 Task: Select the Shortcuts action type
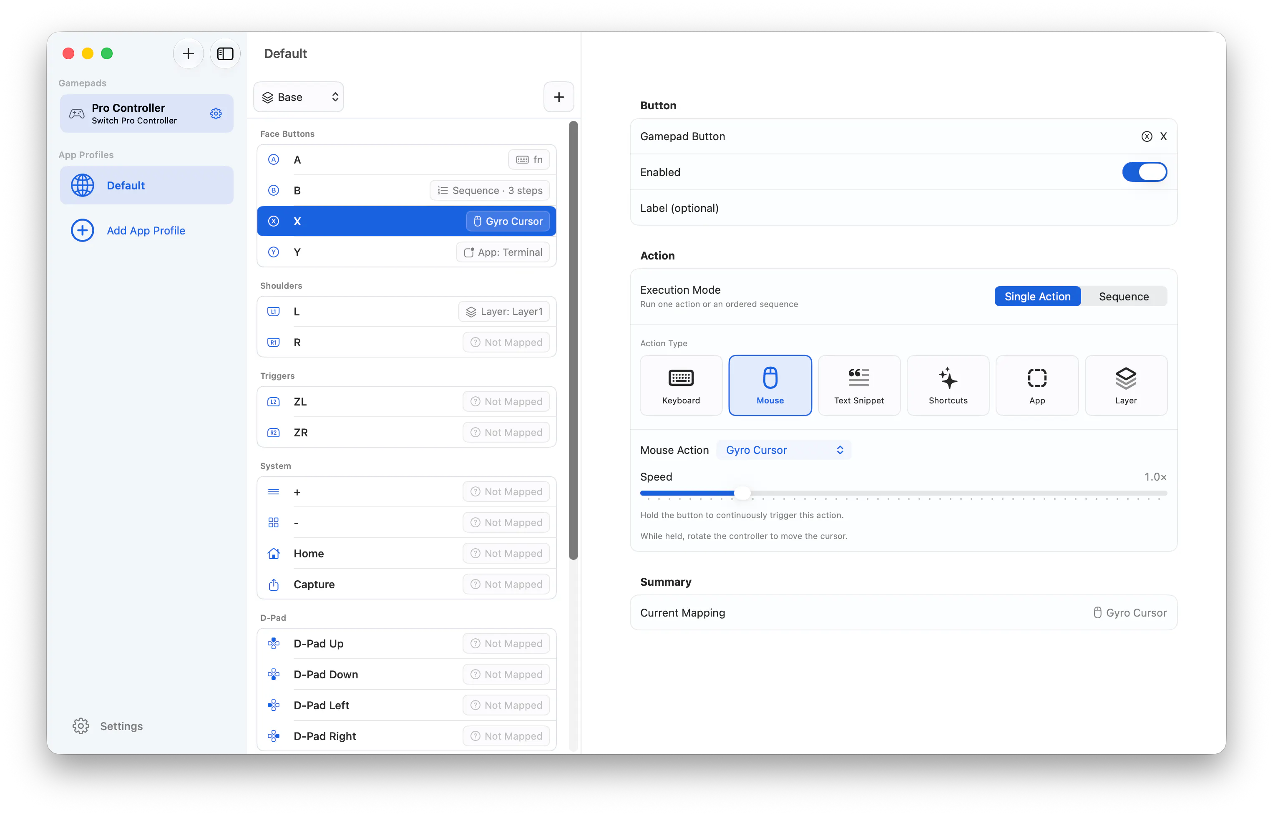point(948,385)
